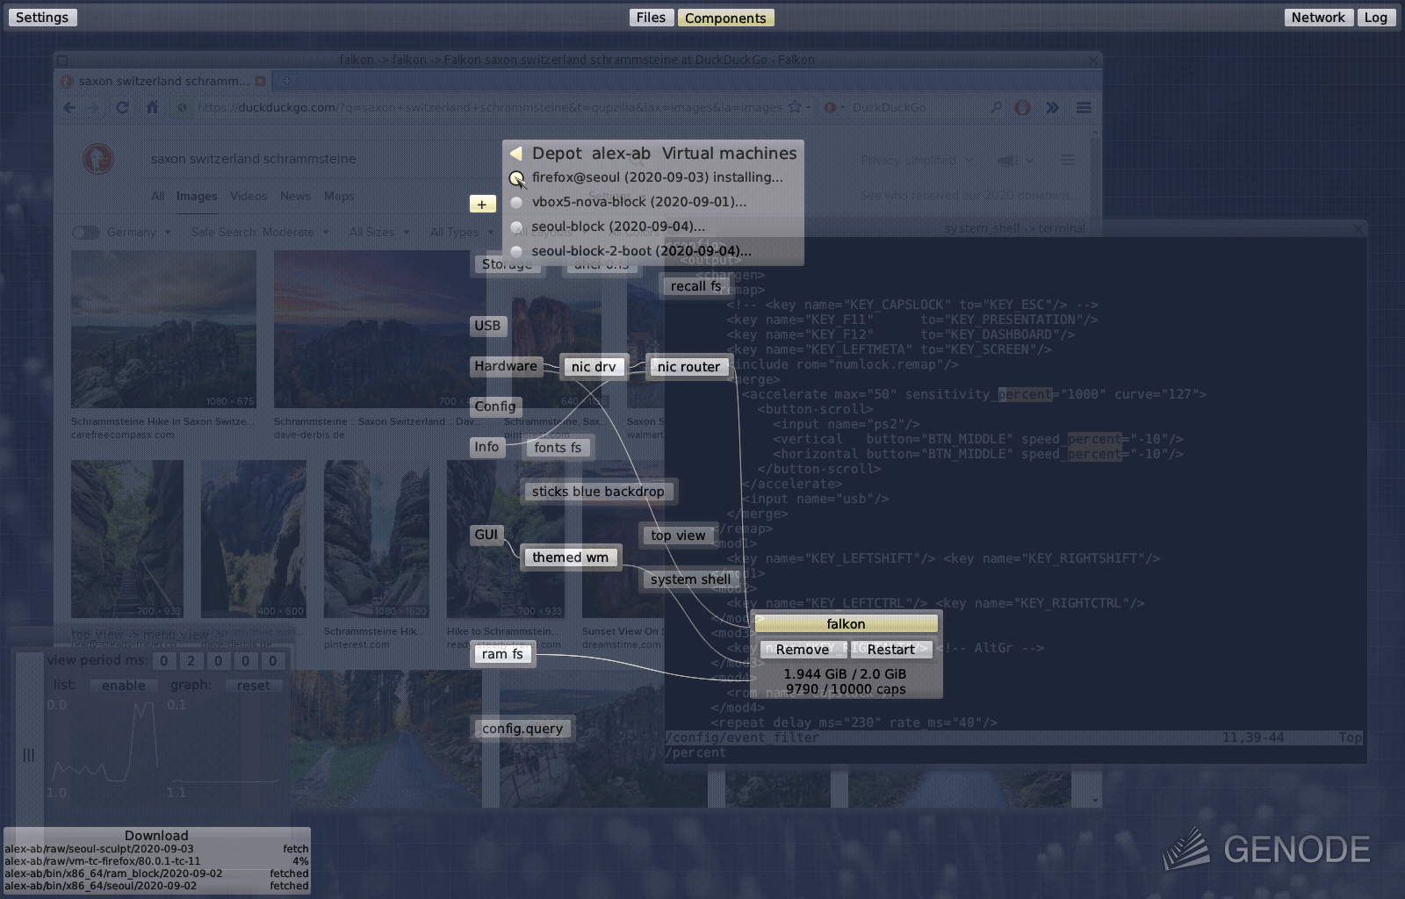The width and height of the screenshot is (1405, 899).
Task: Select the system shell component node
Action: 690,579
